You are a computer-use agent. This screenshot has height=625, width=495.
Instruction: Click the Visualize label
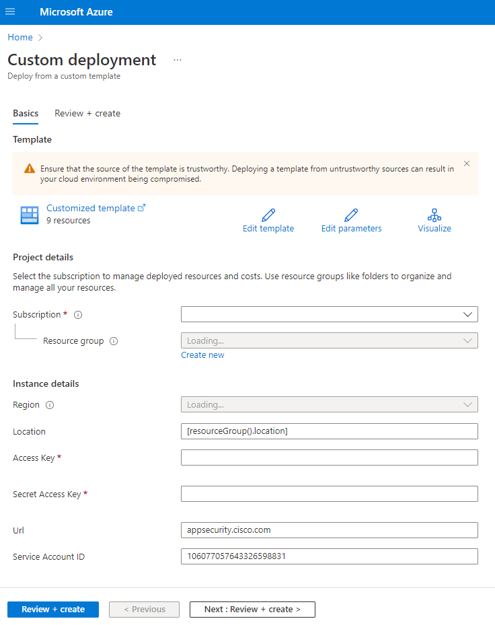pyautogui.click(x=434, y=228)
